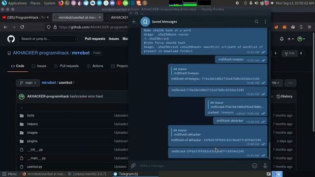The width and height of the screenshot is (315, 177).
Task: Go back from Saved Messages in Telegram
Action: [134, 22]
